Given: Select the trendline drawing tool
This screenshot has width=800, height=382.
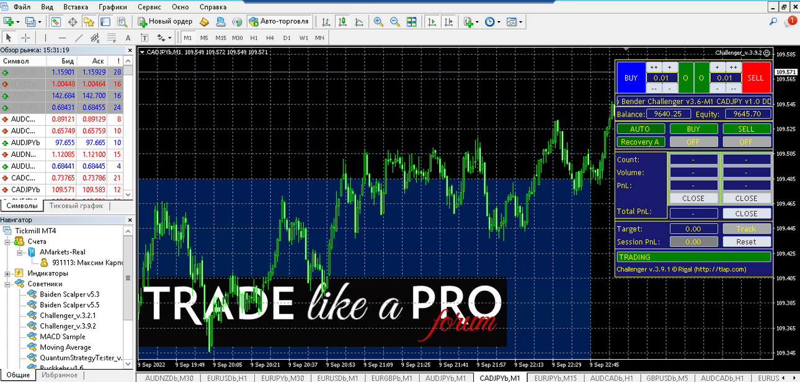Looking at the screenshot, I should tap(79, 37).
